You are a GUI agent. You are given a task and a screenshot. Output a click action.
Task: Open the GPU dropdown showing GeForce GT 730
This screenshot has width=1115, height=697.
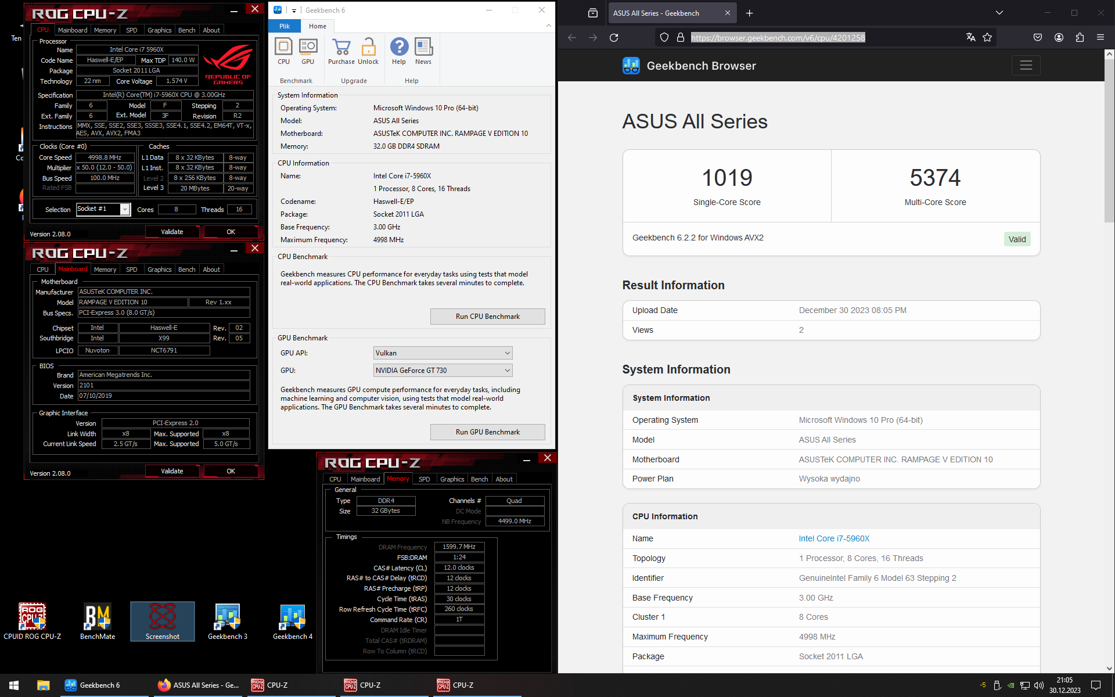[443, 371]
